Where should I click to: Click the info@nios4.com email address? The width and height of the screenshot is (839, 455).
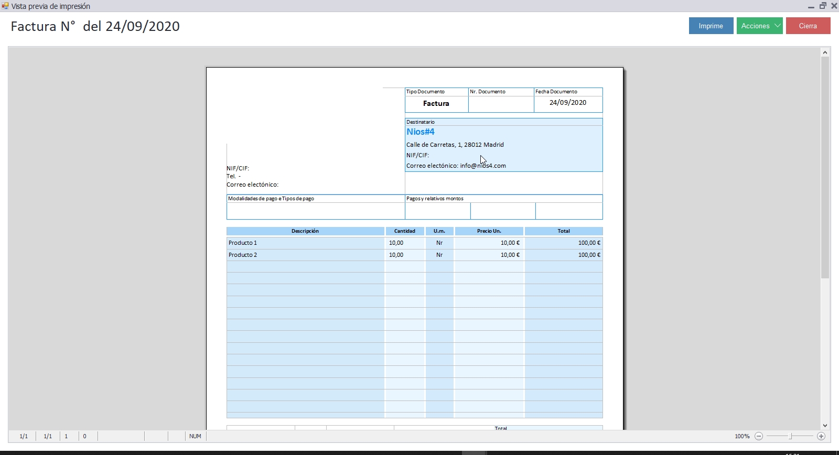(x=483, y=166)
